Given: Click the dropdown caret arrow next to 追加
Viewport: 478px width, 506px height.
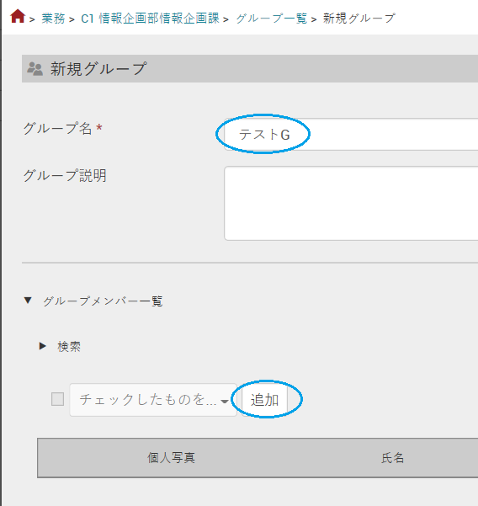Looking at the screenshot, I should point(225,402).
